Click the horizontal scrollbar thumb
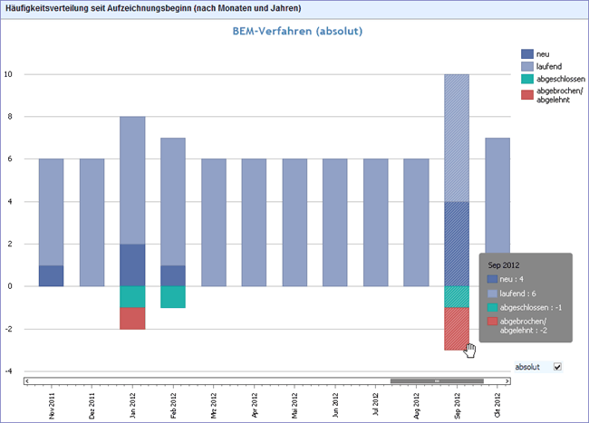Image resolution: width=589 pixels, height=423 pixels. pyautogui.click(x=437, y=381)
